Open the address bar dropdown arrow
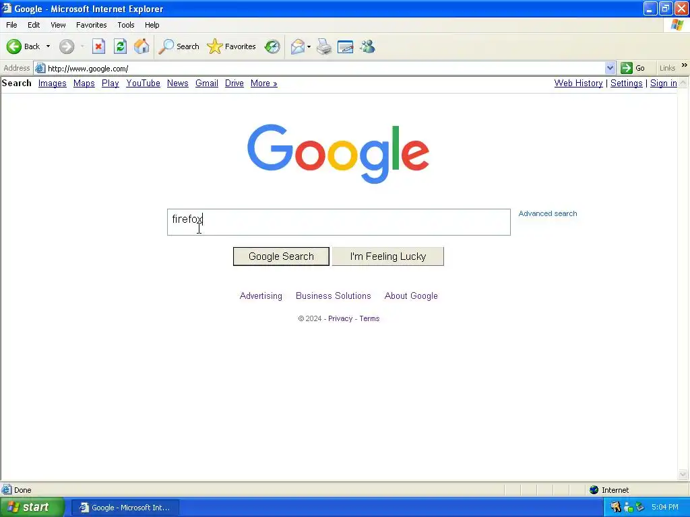The width and height of the screenshot is (690, 517). [610, 68]
